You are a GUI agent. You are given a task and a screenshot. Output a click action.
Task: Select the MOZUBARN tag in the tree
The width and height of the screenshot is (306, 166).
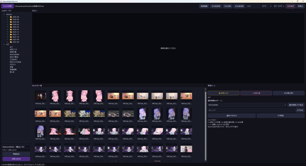[14, 55]
